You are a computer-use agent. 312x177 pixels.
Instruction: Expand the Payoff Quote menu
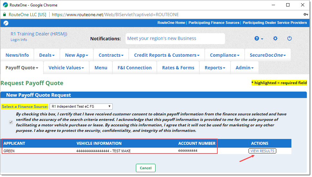tap(22, 68)
